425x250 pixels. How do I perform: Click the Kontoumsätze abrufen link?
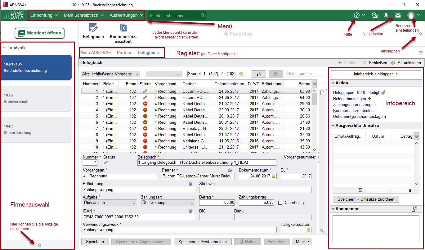[353, 110]
